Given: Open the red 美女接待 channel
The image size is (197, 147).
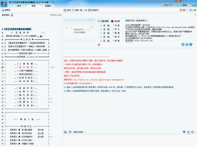Looking at the screenshot, I should click(x=26, y=67).
